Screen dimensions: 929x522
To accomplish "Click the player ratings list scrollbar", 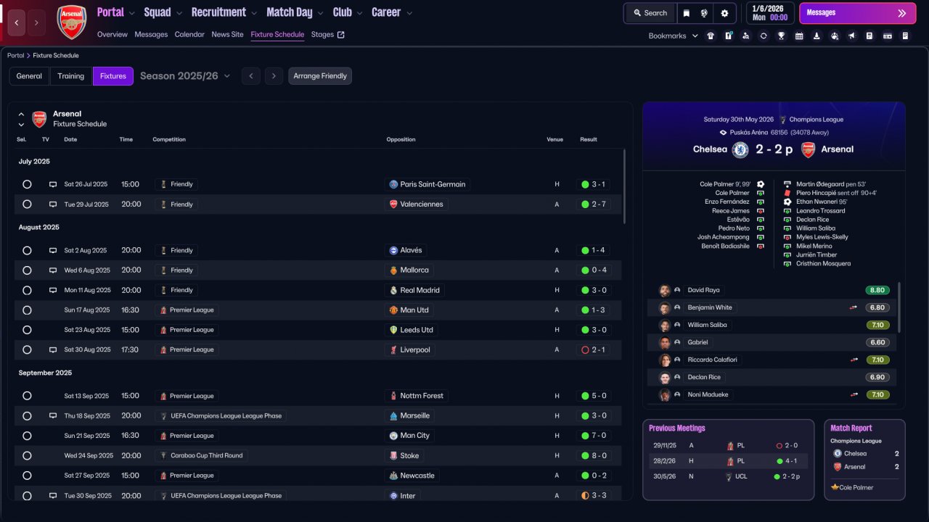I will coord(899,307).
